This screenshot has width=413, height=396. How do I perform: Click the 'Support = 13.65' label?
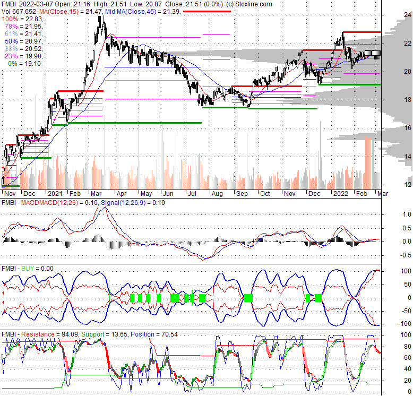coord(105,334)
